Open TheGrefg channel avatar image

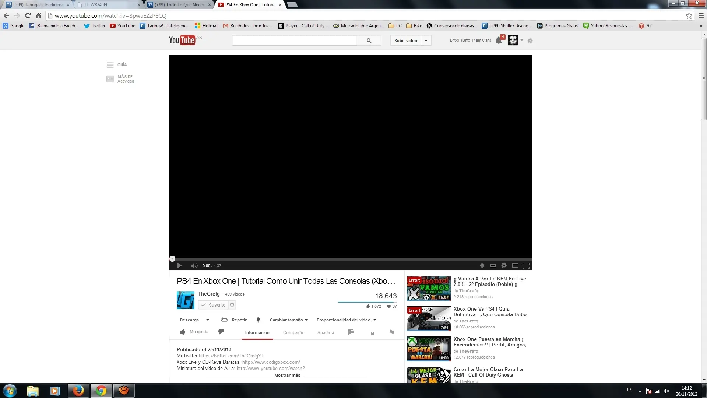pyautogui.click(x=186, y=300)
